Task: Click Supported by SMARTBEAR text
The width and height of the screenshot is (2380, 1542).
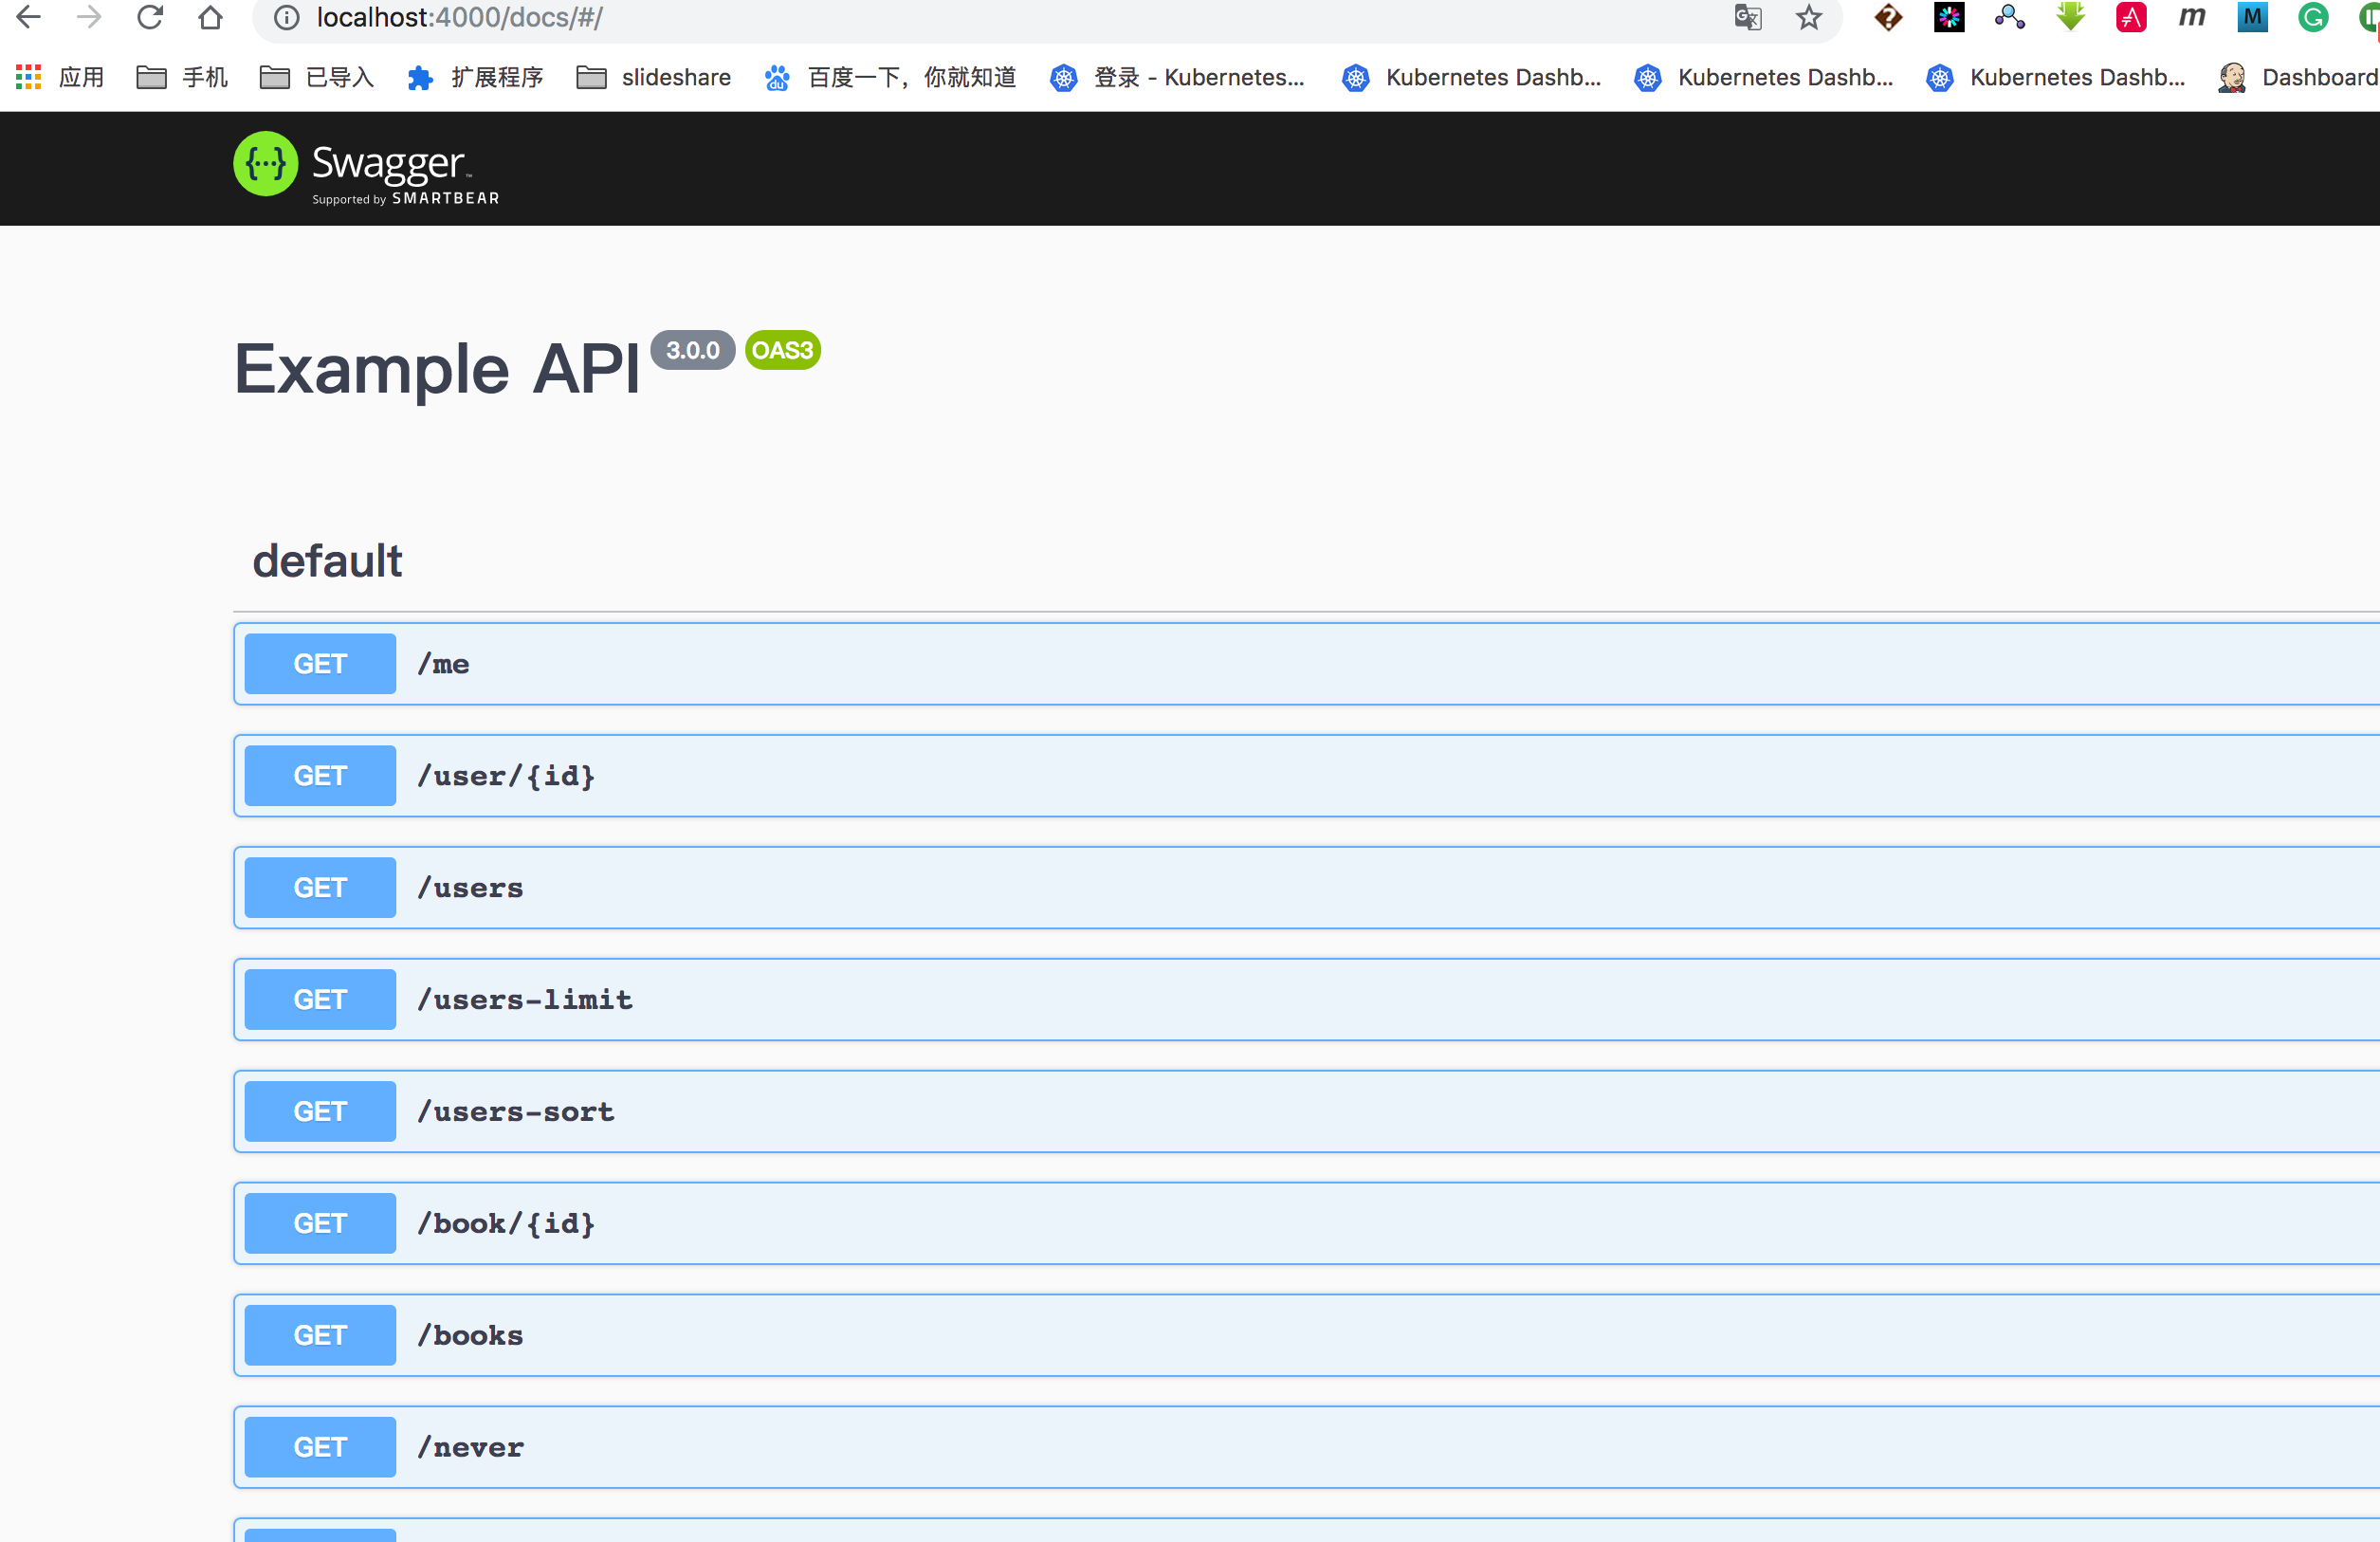Action: pos(406,199)
